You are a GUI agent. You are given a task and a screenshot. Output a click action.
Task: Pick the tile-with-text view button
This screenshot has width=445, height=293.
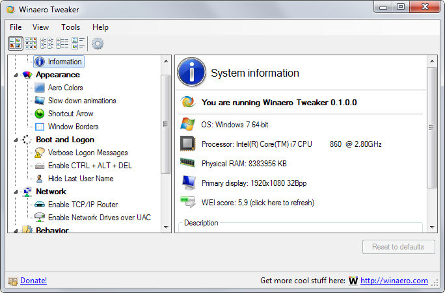tap(78, 44)
